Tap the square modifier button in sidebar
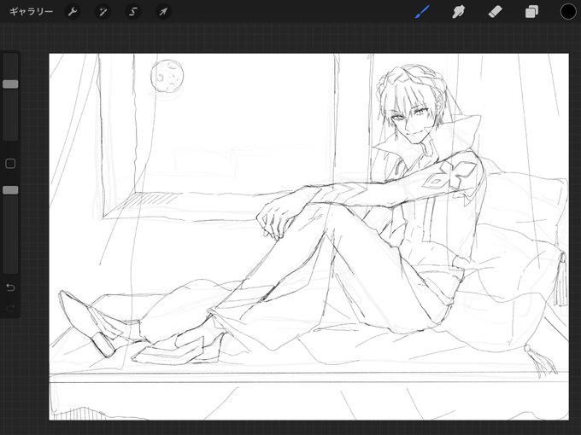The height and width of the screenshot is (435, 581). (10, 164)
